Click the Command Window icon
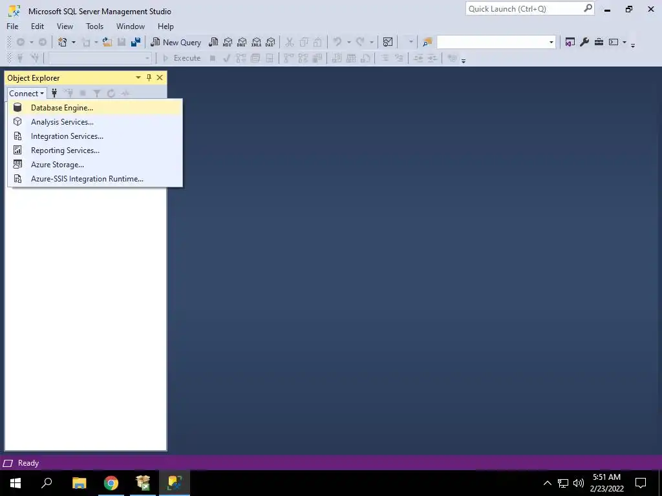Screen dimensions: 662x496 (614, 42)
